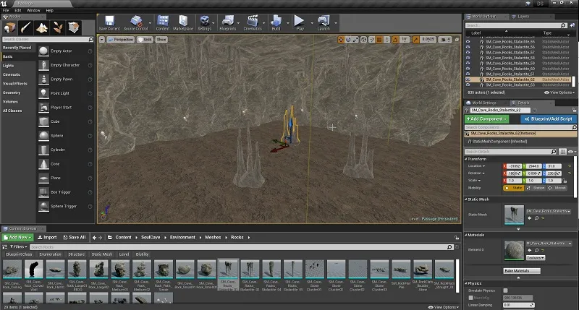Click the Save All button
Viewport: 579px width, 310px height.
(x=75, y=238)
